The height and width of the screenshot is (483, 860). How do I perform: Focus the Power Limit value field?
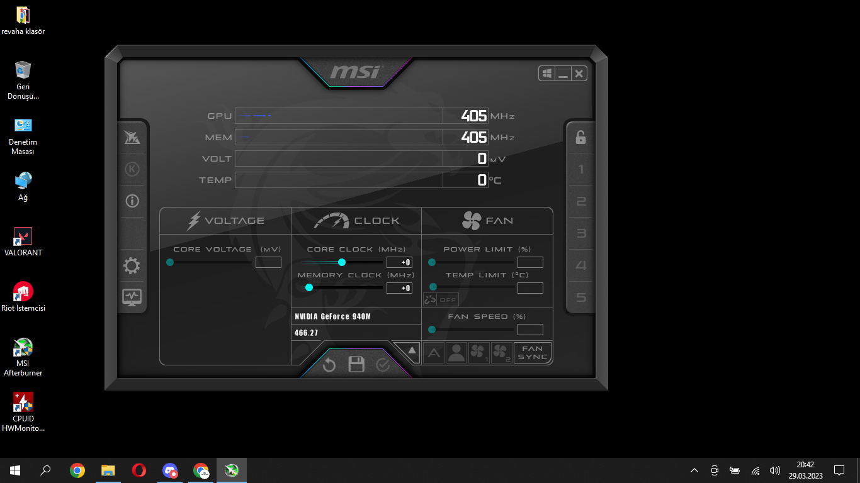tap(530, 262)
